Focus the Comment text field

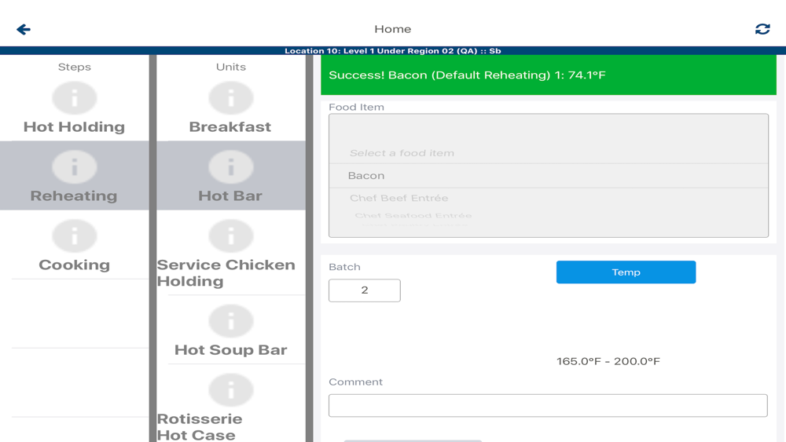coord(548,405)
